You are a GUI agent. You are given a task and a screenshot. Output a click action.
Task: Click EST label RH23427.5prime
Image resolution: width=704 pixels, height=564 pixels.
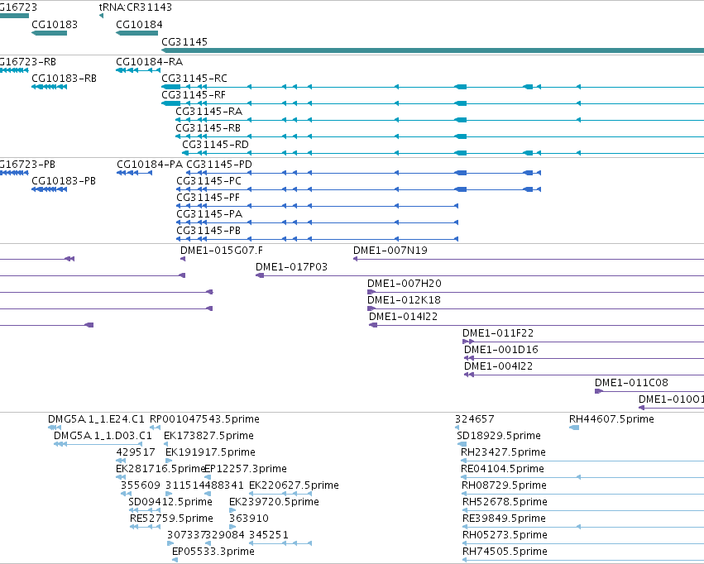click(503, 452)
